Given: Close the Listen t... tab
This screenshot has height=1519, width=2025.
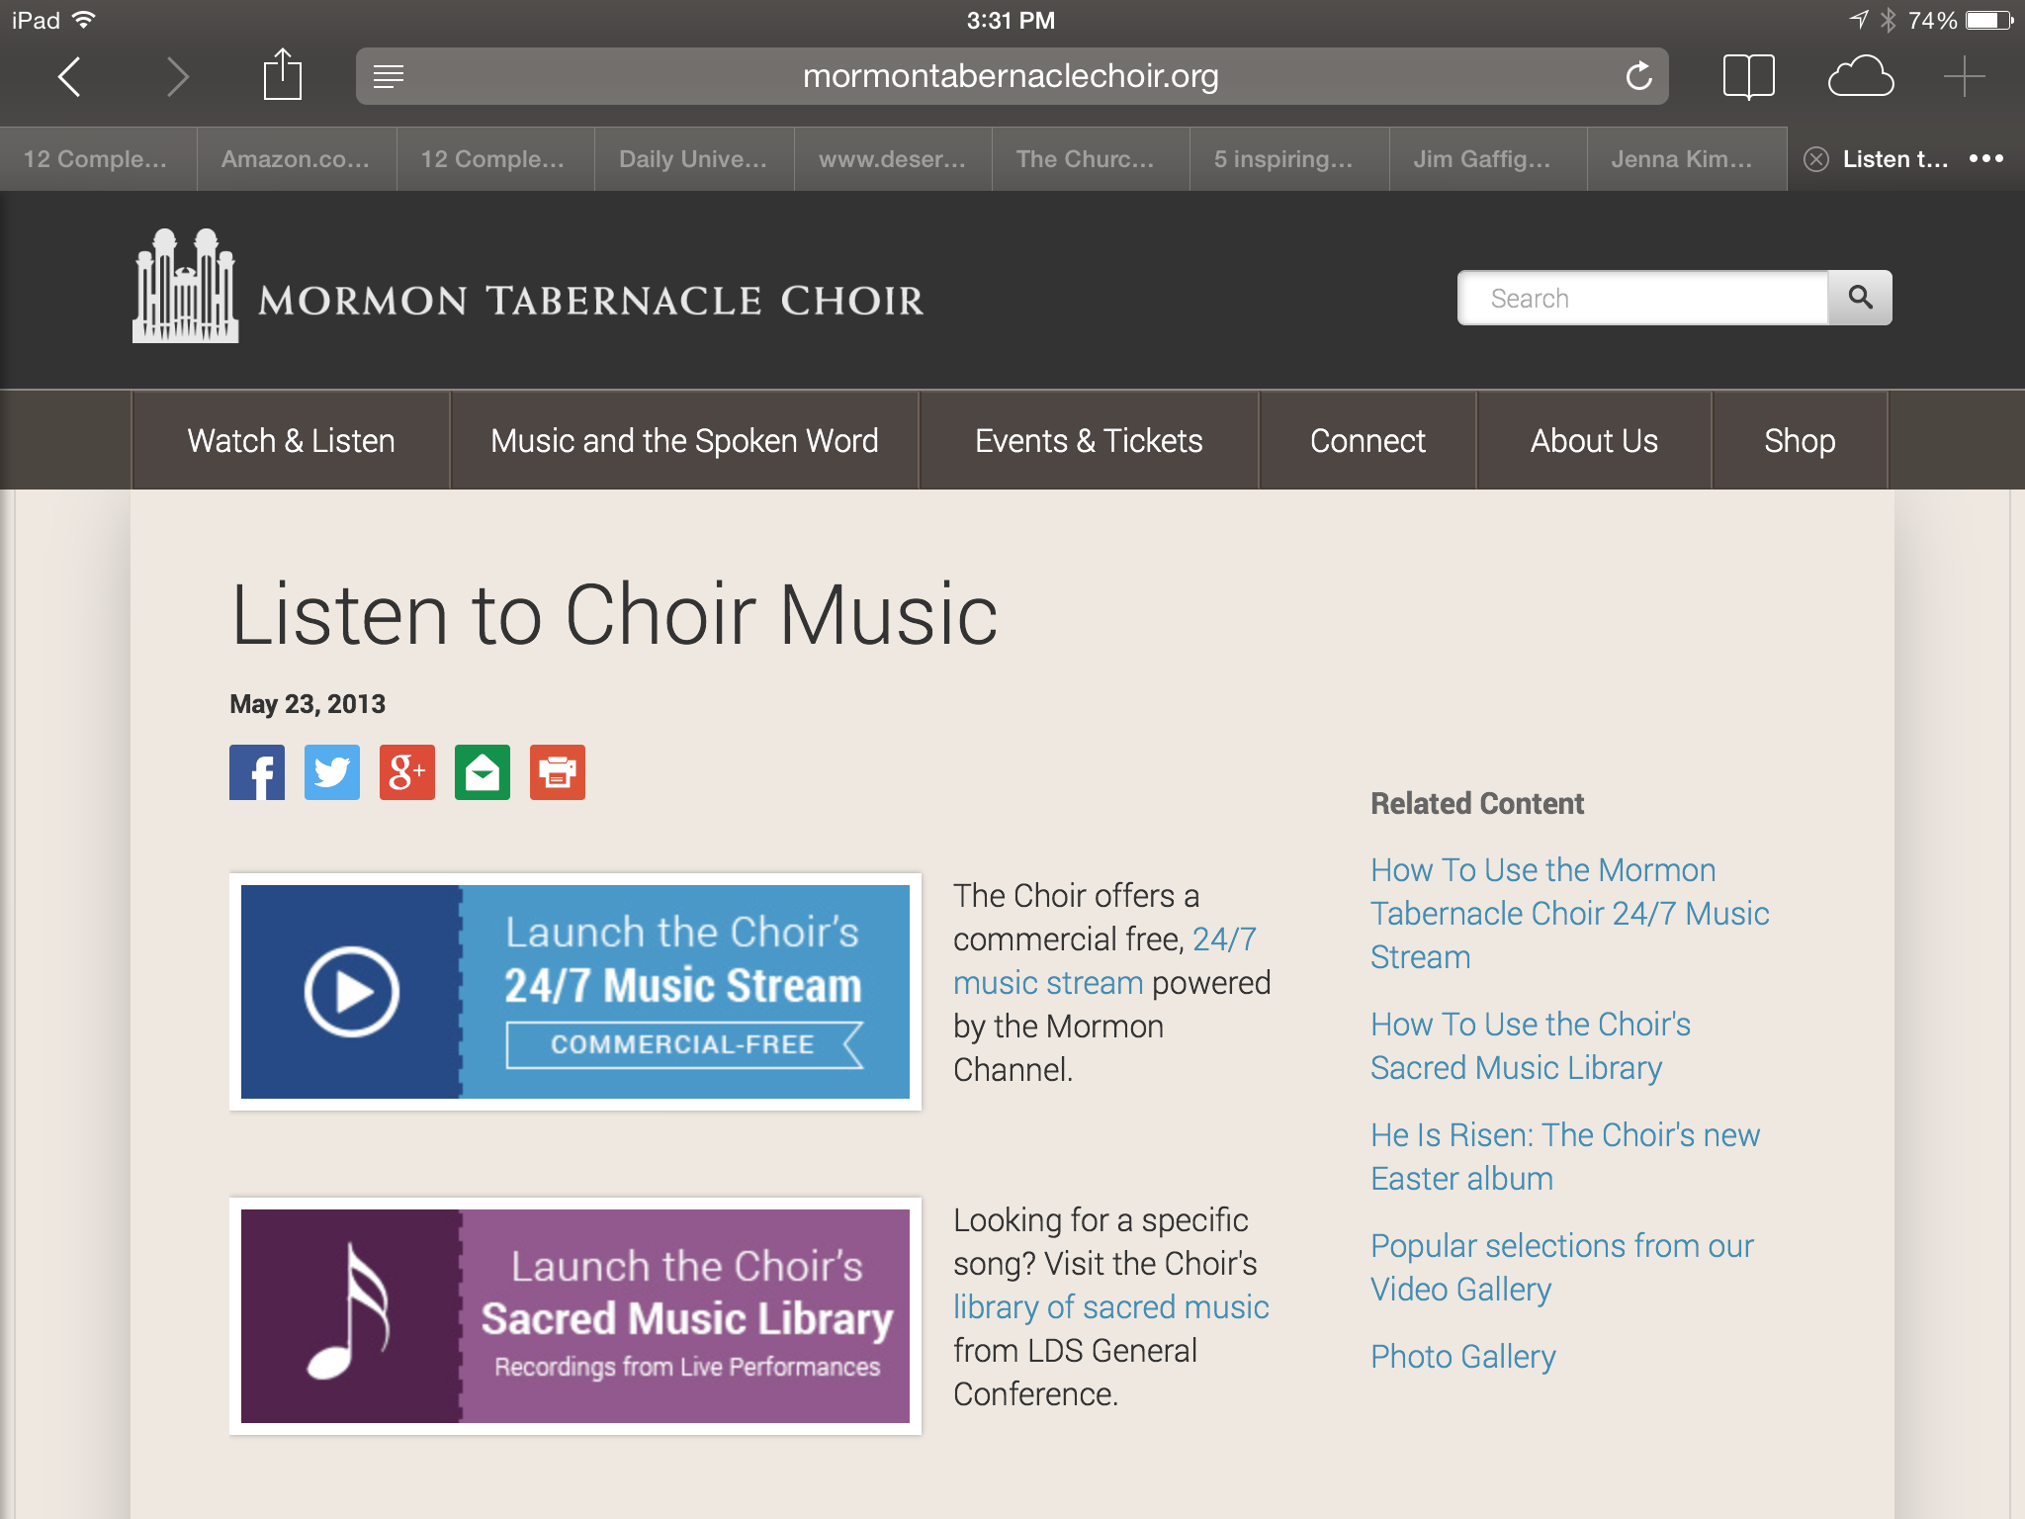Looking at the screenshot, I should click(x=1816, y=159).
